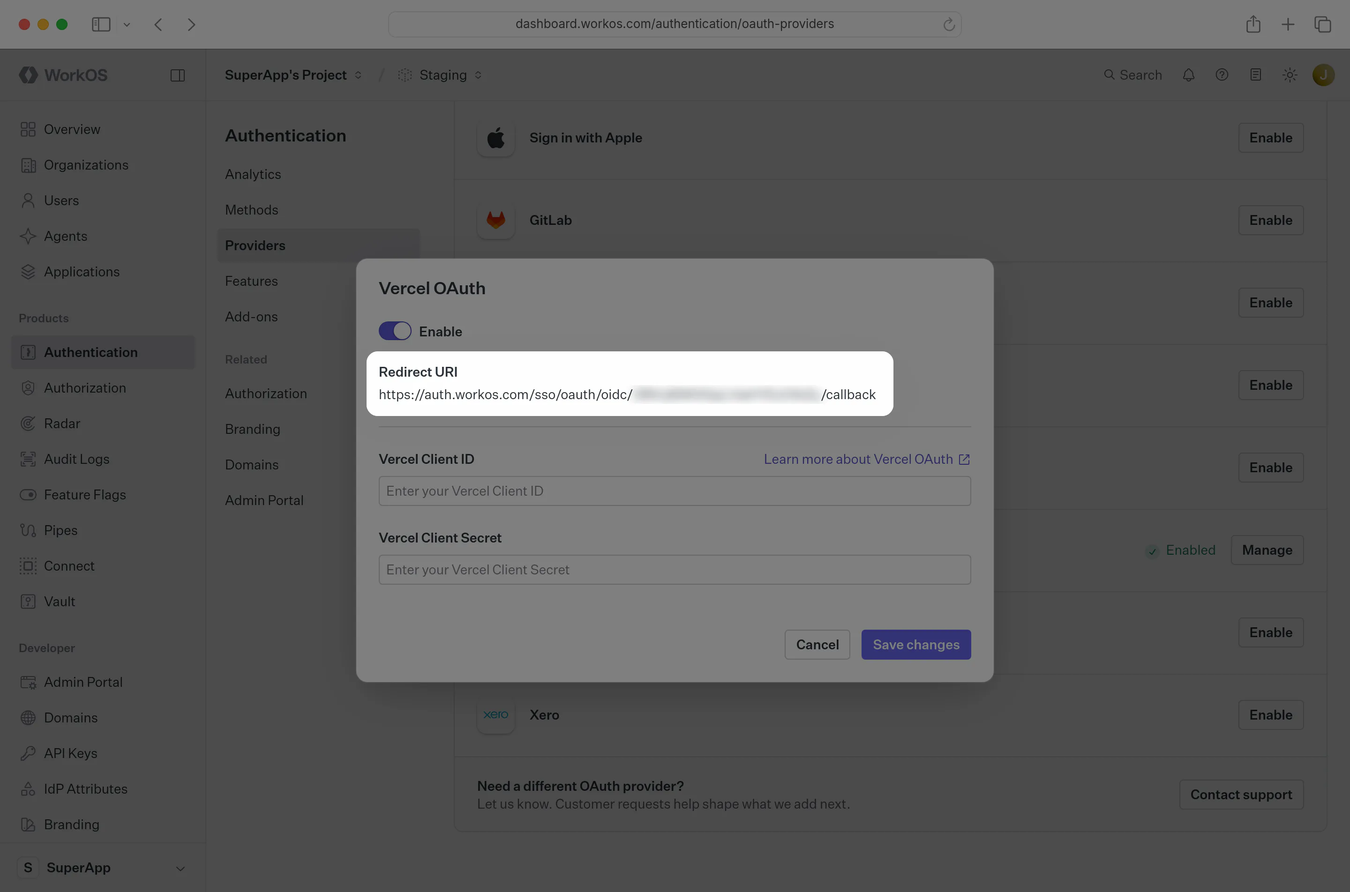Click the Vault icon in sidebar
This screenshot has width=1350, height=892.
[28, 602]
